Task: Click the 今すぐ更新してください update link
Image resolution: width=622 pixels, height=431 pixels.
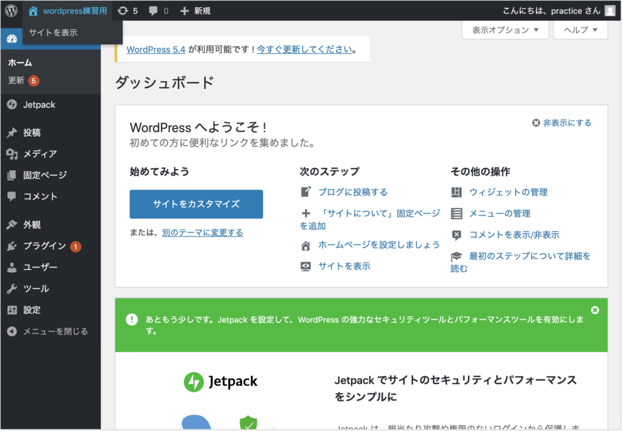Action: (x=304, y=50)
